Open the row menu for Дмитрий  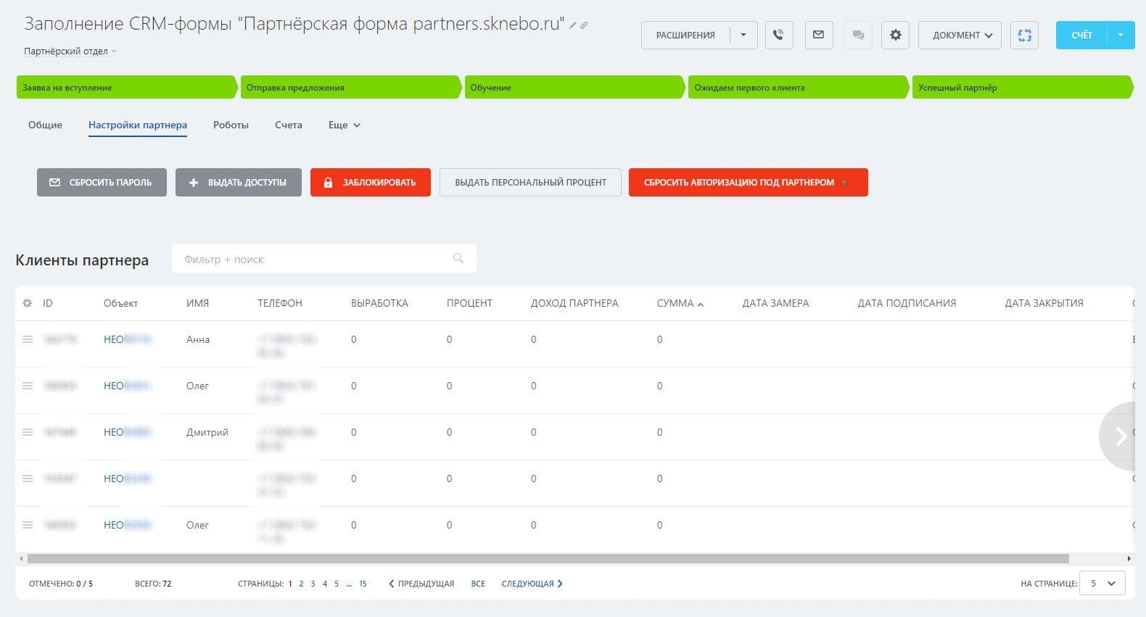28,432
